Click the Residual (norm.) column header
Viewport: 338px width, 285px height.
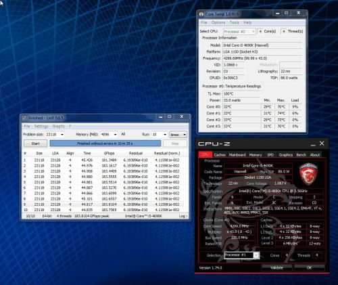tap(167, 153)
